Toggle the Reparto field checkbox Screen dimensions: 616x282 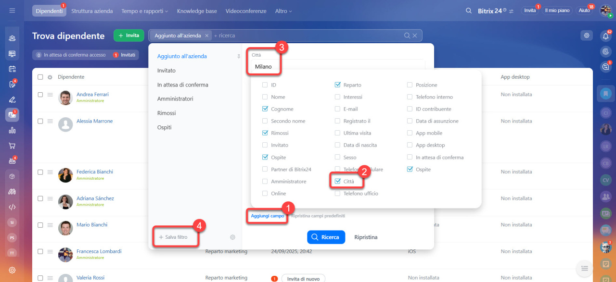[337, 85]
